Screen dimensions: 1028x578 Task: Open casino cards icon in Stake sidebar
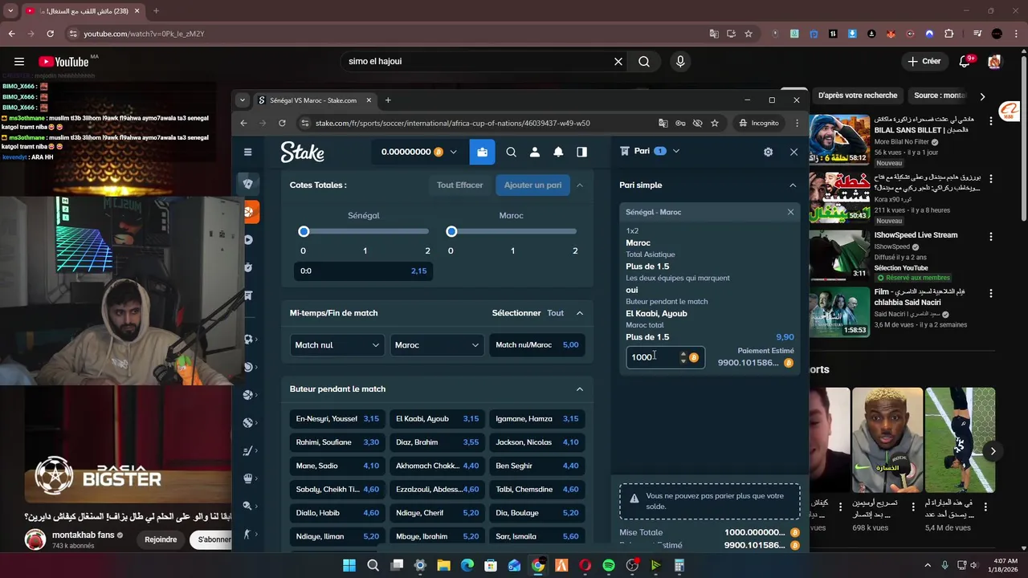click(247, 184)
